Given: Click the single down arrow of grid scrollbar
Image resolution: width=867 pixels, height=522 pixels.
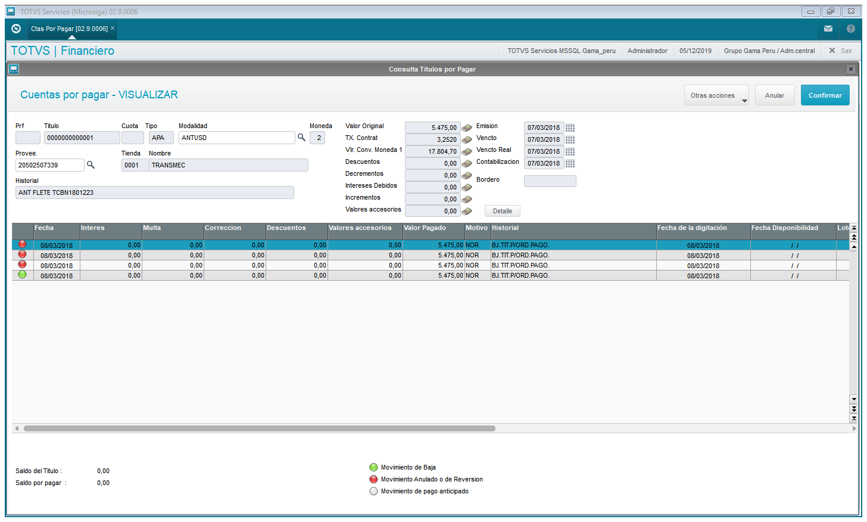Looking at the screenshot, I should 854,399.
